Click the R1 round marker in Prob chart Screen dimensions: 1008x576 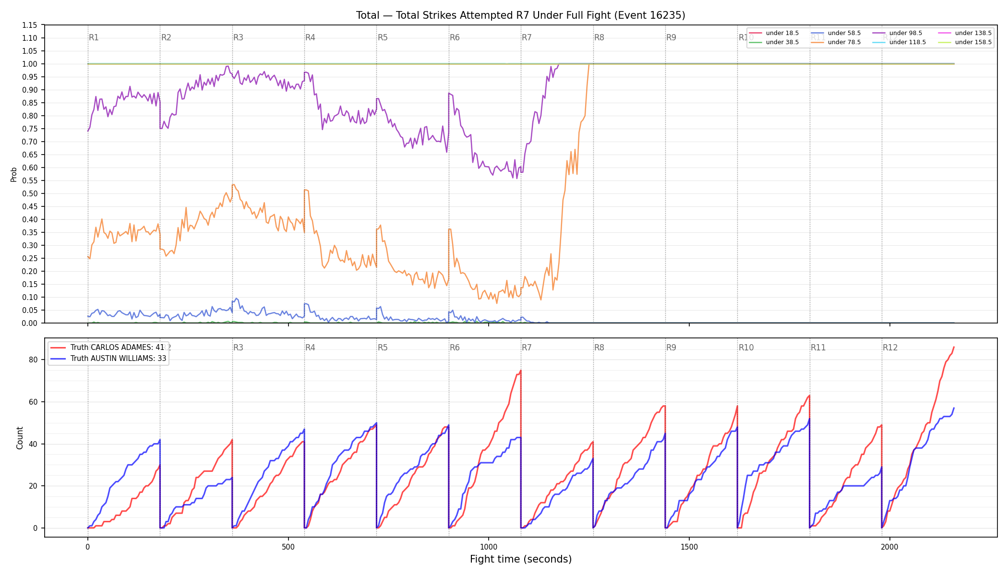click(94, 37)
